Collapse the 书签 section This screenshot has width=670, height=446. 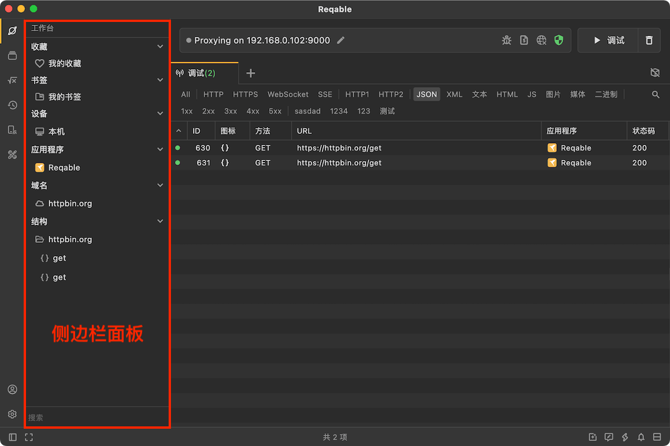tap(160, 80)
